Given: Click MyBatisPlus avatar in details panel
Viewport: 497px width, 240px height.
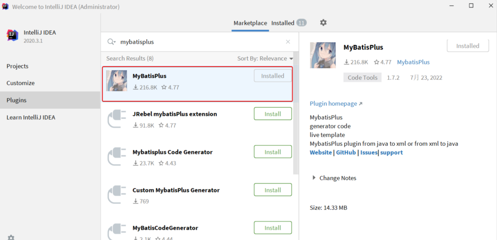Looking at the screenshot, I should (x=323, y=55).
